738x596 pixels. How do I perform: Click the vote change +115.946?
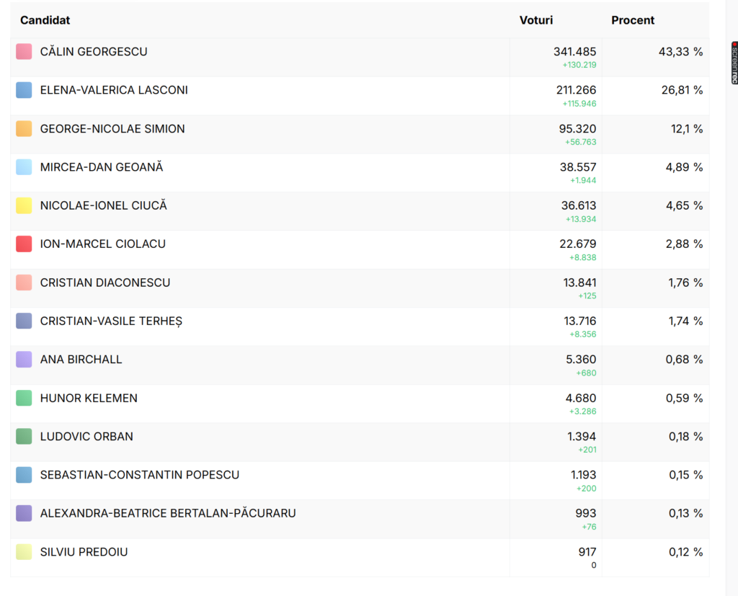(x=579, y=104)
